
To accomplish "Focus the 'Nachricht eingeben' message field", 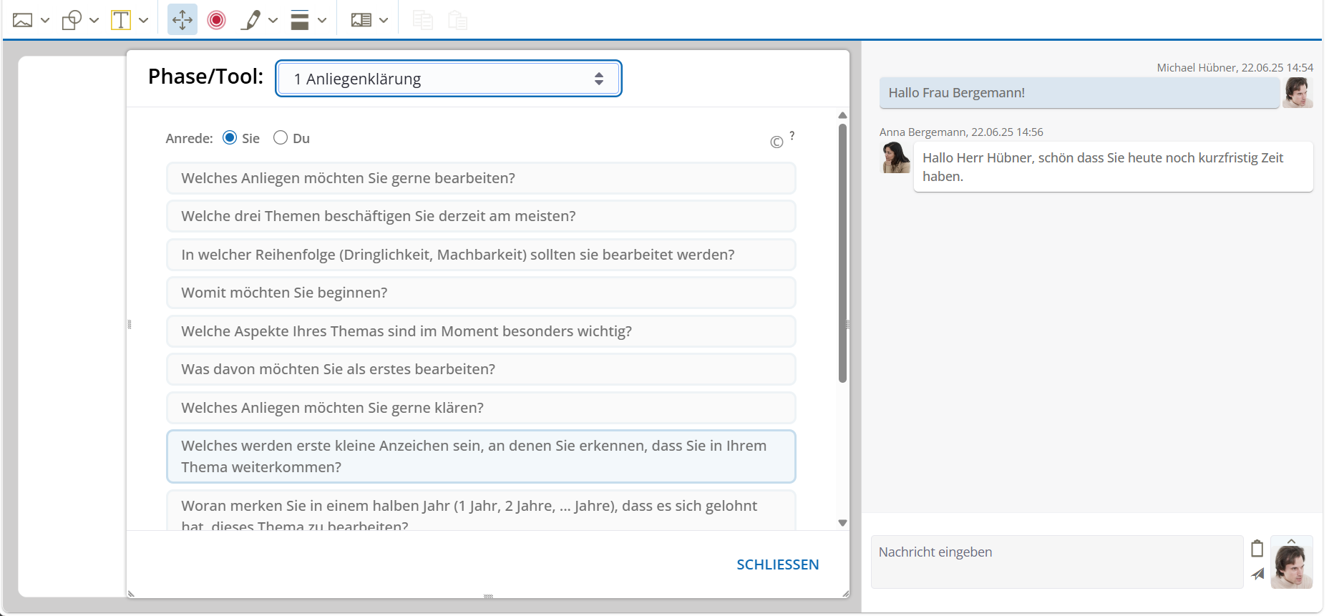I will pos(1056,562).
